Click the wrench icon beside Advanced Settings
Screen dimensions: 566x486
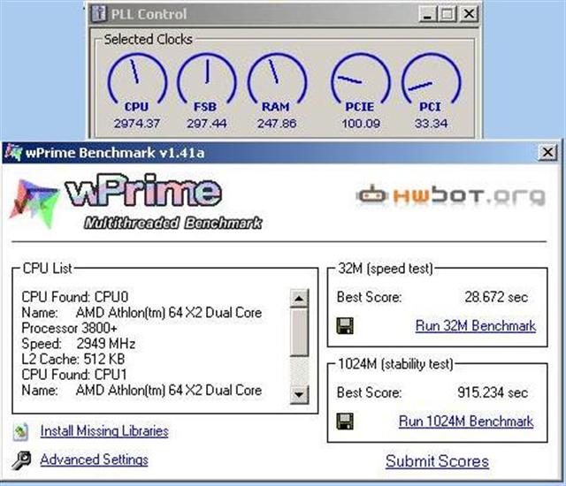[x=21, y=460]
